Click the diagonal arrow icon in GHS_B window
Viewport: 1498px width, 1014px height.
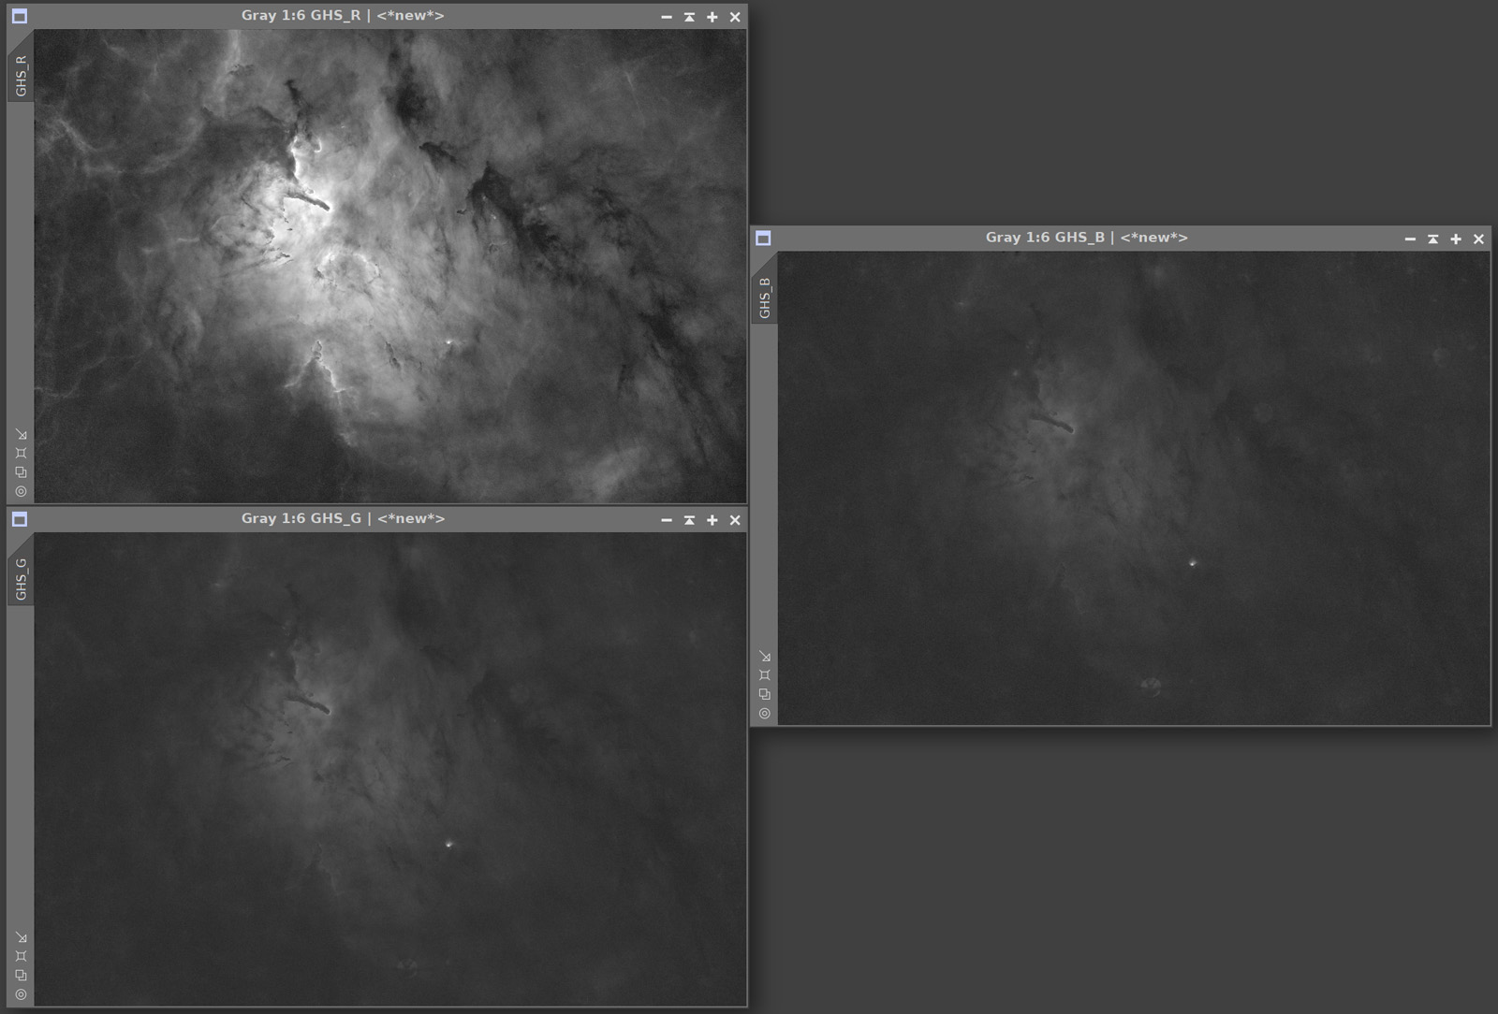(x=765, y=656)
